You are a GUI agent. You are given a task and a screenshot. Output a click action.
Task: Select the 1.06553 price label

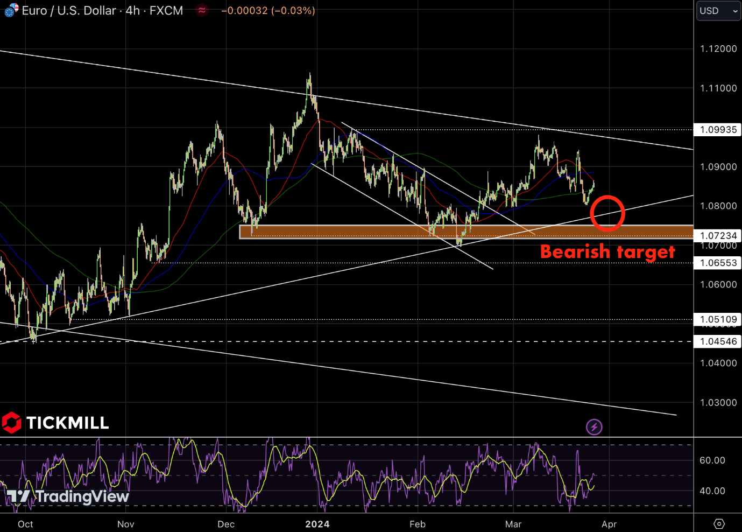pyautogui.click(x=718, y=263)
